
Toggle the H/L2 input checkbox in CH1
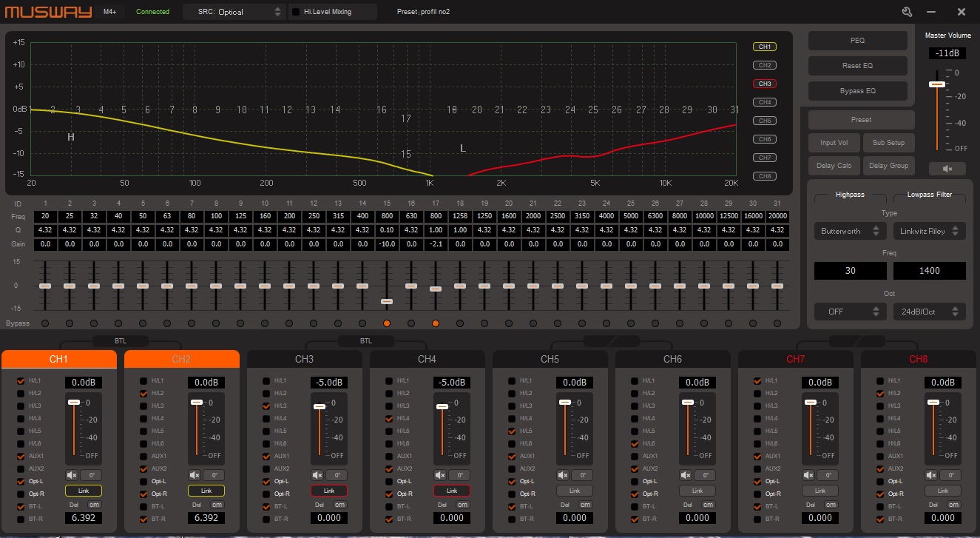tap(21, 394)
